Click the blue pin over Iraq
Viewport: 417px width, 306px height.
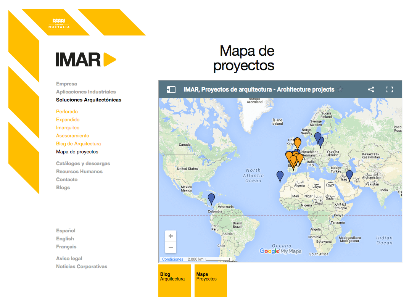tap(349, 175)
